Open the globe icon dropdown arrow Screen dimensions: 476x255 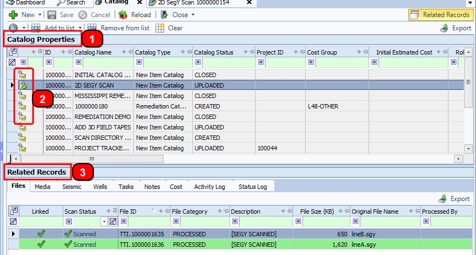[x=24, y=28]
